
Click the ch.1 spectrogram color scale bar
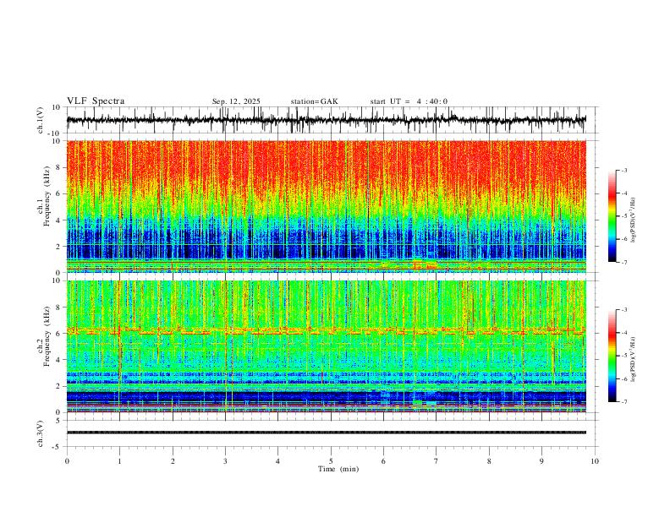coord(612,216)
